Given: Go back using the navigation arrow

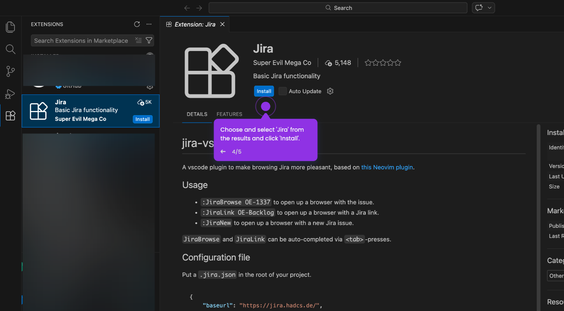Looking at the screenshot, I should click(x=187, y=8).
